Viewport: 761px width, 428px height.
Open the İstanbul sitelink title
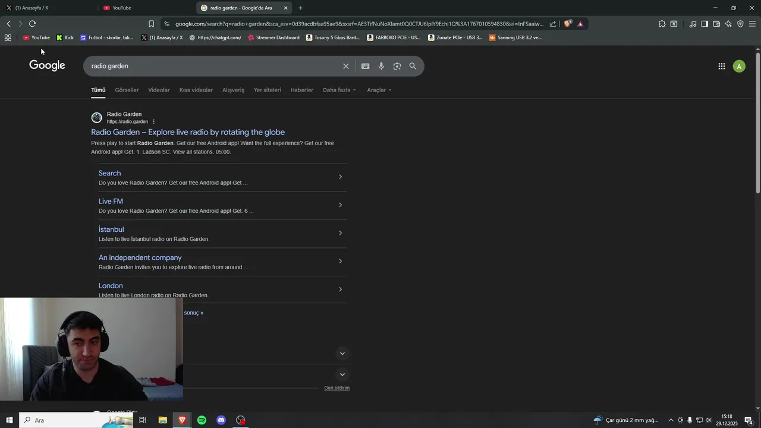(111, 229)
